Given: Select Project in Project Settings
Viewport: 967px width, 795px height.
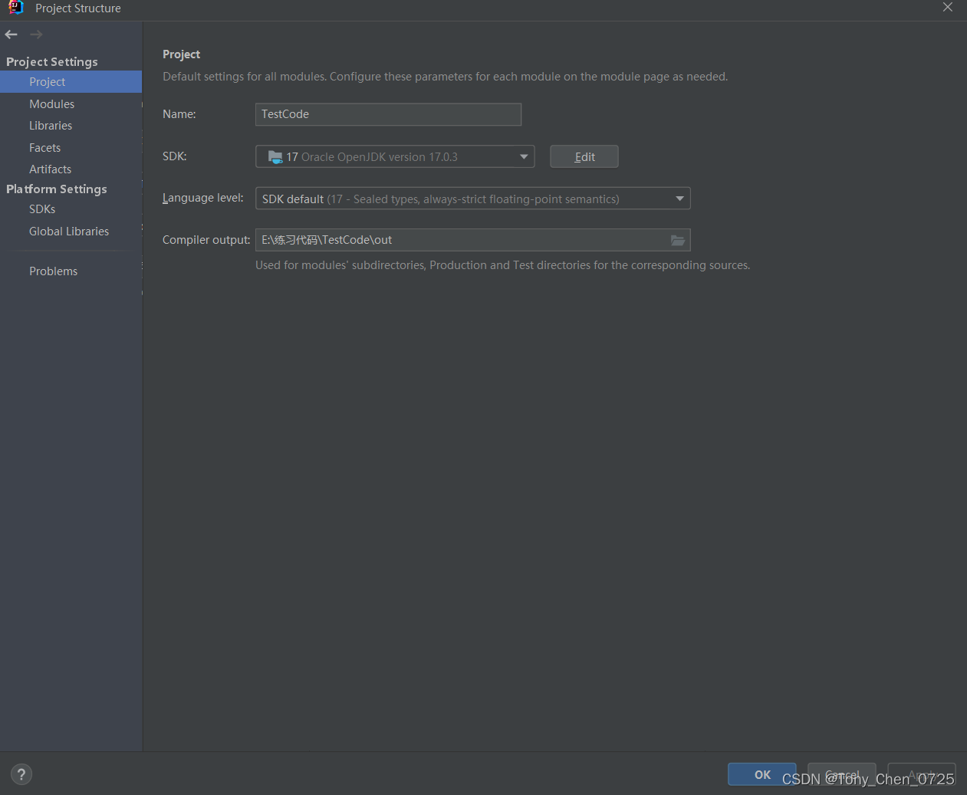Looking at the screenshot, I should click(x=71, y=82).
